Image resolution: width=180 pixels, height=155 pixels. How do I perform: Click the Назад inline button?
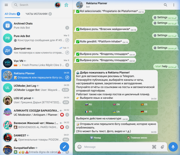(x=95, y=138)
